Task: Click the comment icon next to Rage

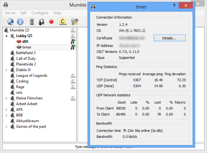Action: [x=73, y=87]
